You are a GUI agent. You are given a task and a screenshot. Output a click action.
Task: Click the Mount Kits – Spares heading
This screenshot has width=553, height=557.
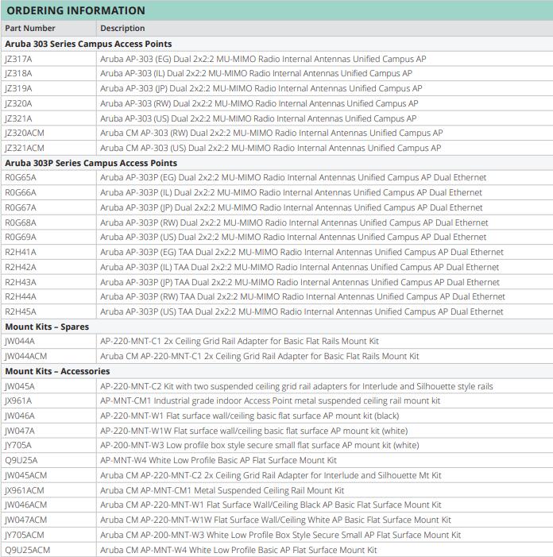47,327
